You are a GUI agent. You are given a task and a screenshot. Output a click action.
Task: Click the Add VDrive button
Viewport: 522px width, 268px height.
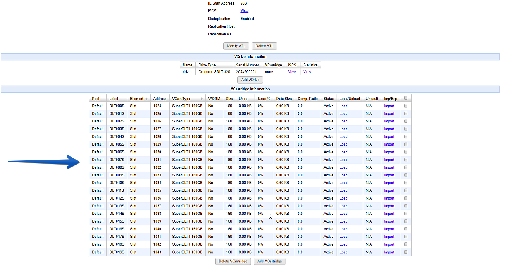click(250, 80)
